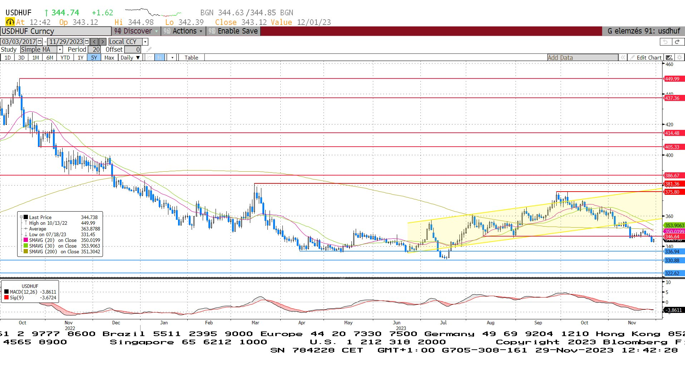Open the Local CCY currency dropdown

[145, 42]
